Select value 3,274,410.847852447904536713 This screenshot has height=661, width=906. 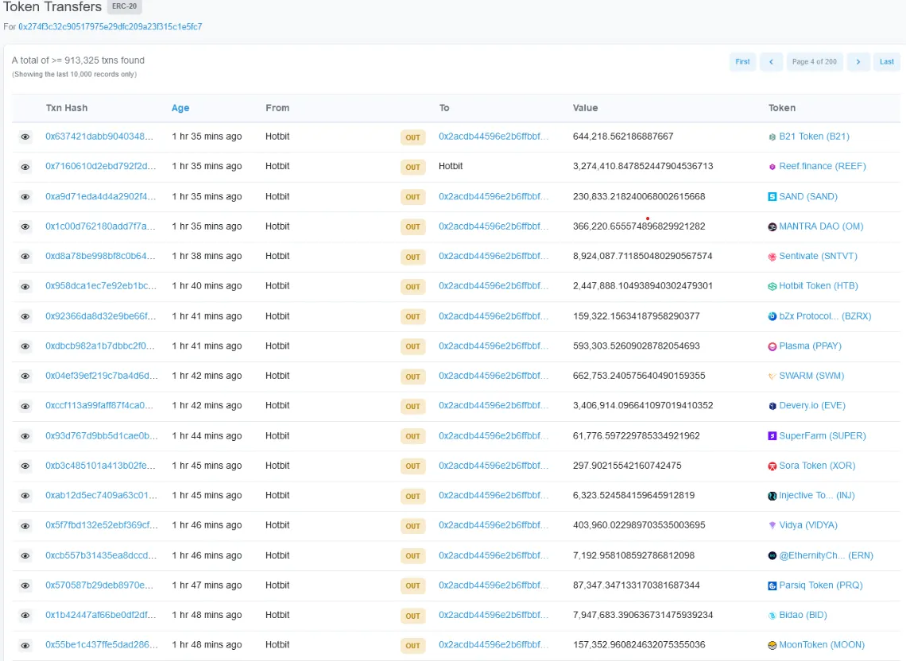tap(643, 166)
